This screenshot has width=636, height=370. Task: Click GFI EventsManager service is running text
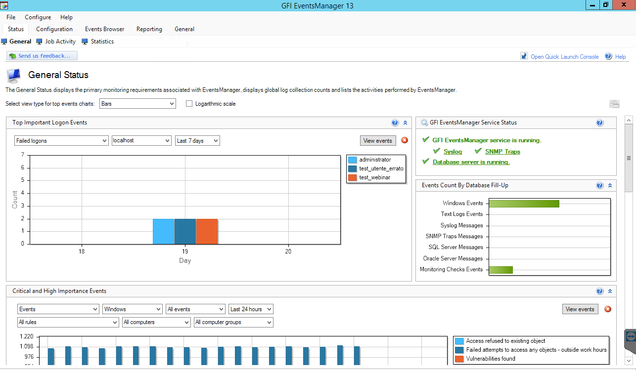coord(487,140)
